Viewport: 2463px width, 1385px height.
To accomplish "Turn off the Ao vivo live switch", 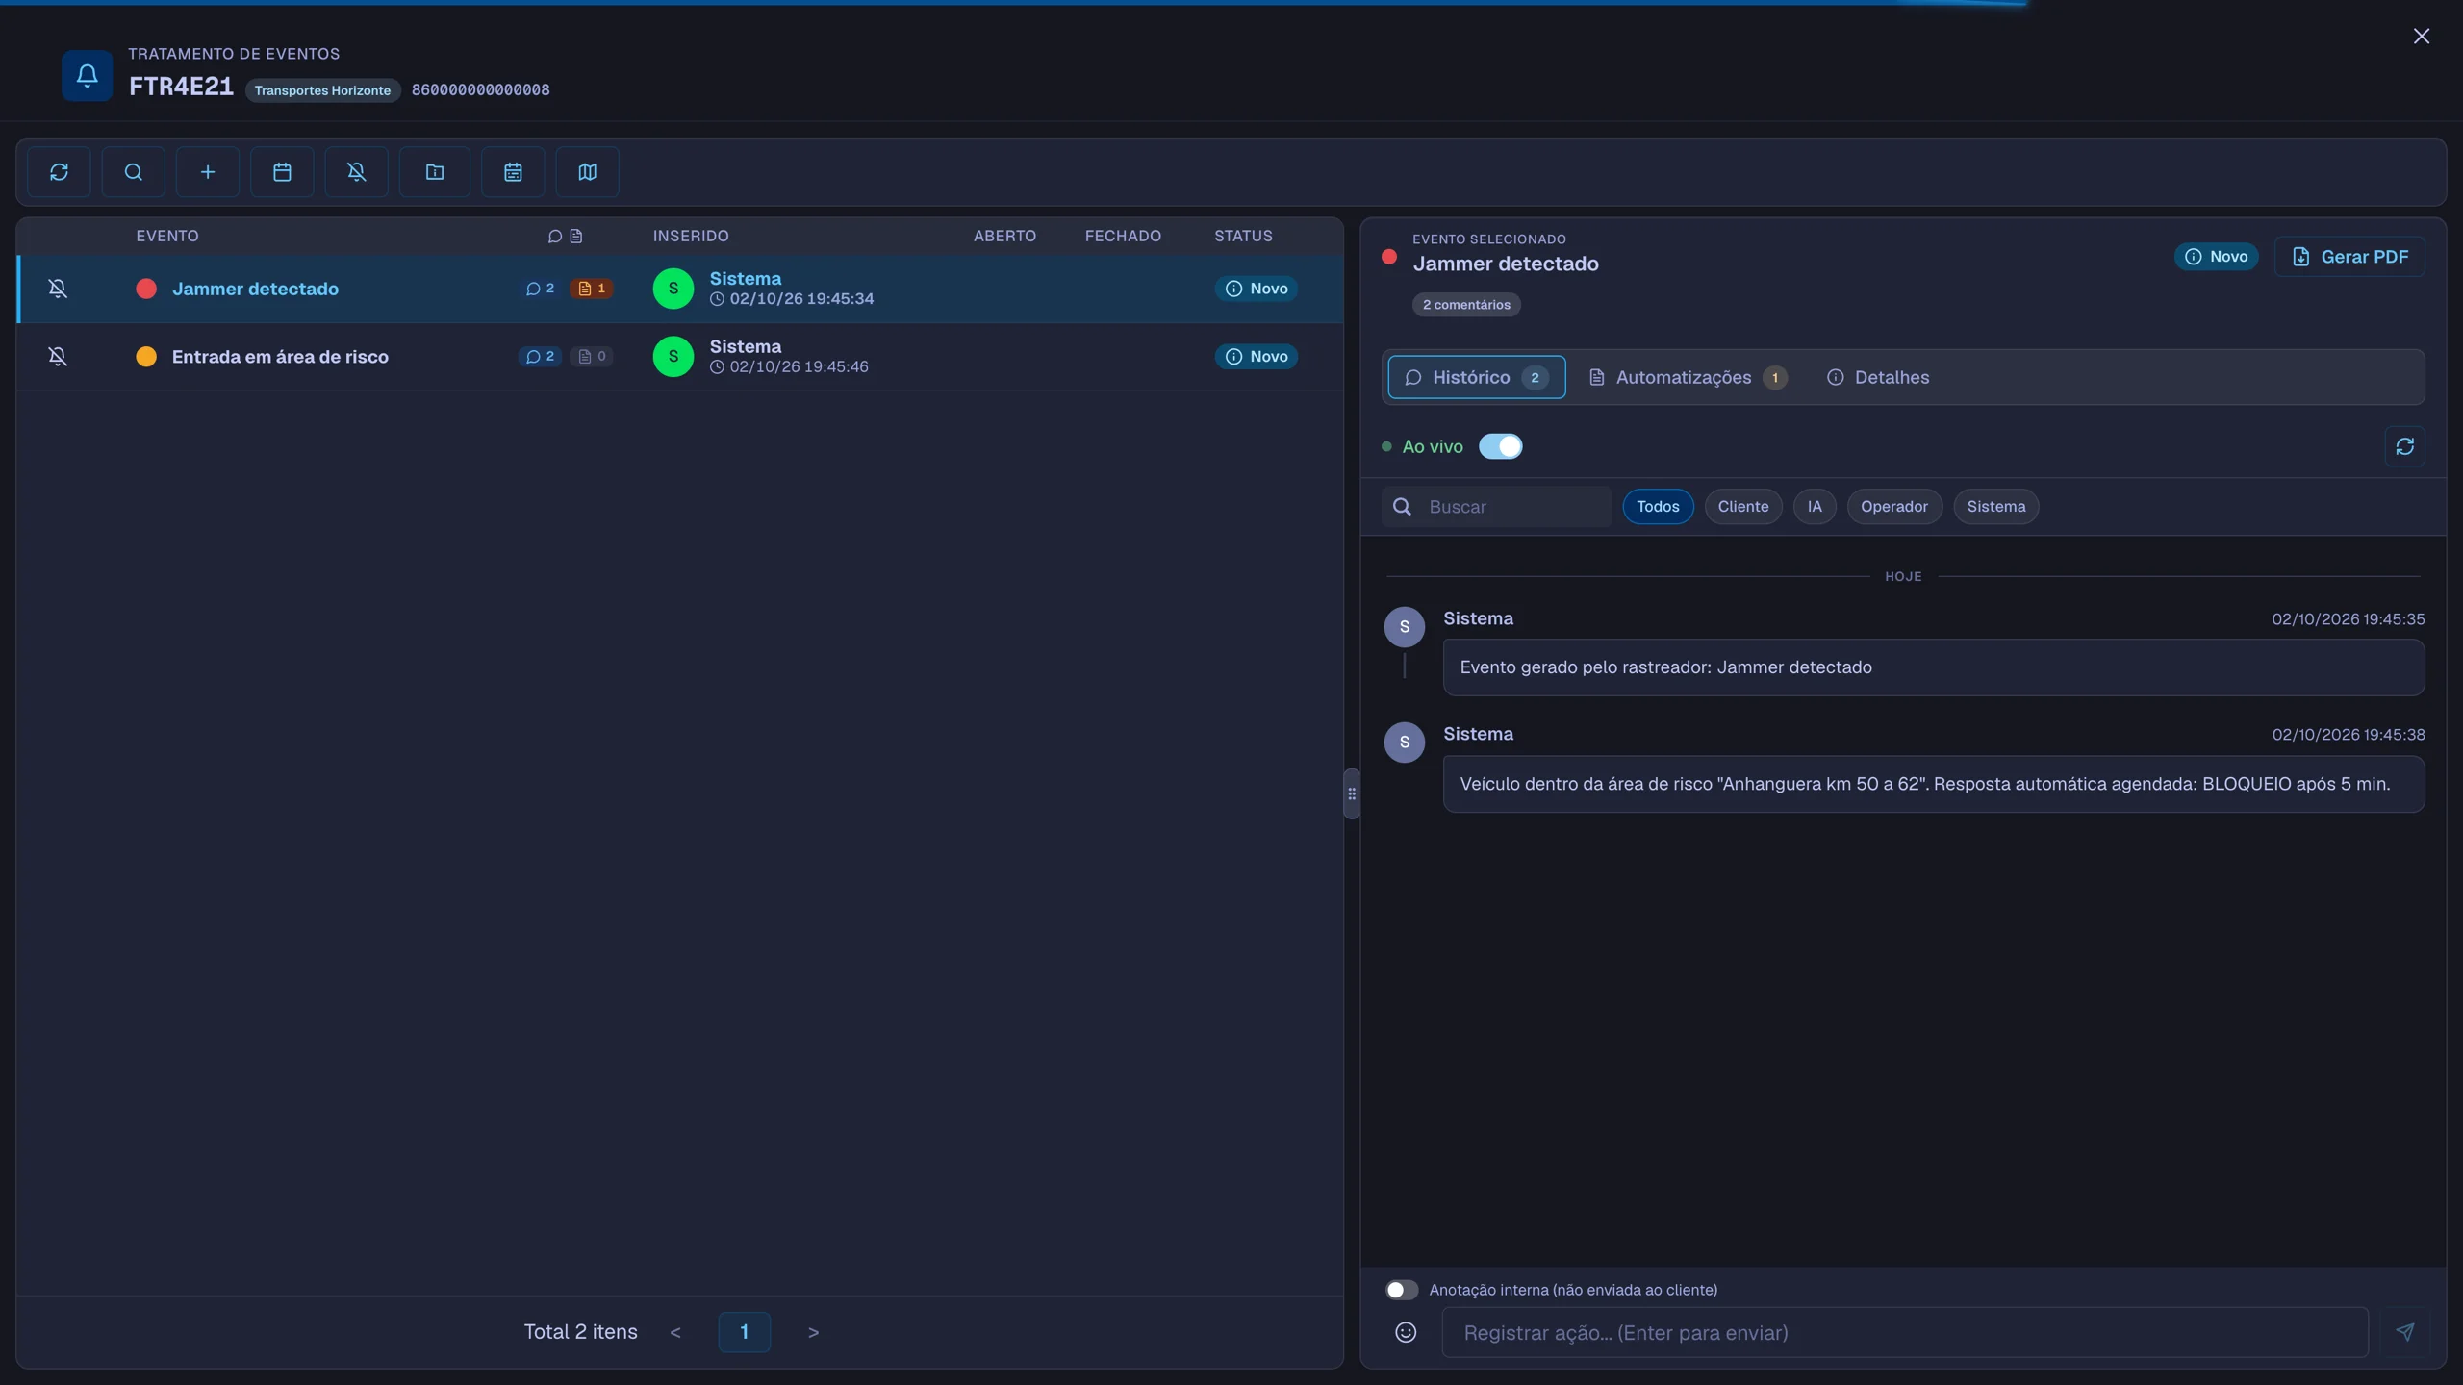I will (x=1500, y=446).
